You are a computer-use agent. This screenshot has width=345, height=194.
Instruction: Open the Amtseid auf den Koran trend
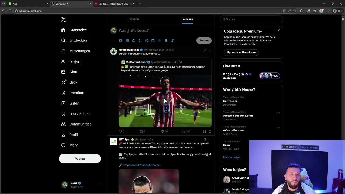(238, 116)
